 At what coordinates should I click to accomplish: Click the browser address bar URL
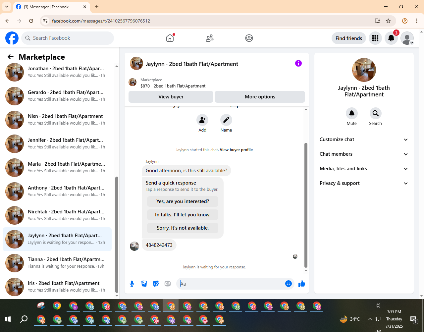[x=101, y=21]
